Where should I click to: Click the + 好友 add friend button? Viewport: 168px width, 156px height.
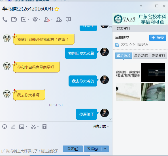(158, 38)
